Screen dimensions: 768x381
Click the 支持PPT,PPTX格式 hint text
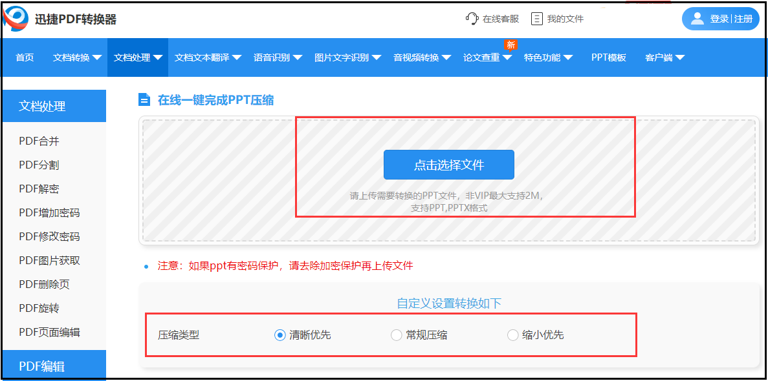pos(449,208)
